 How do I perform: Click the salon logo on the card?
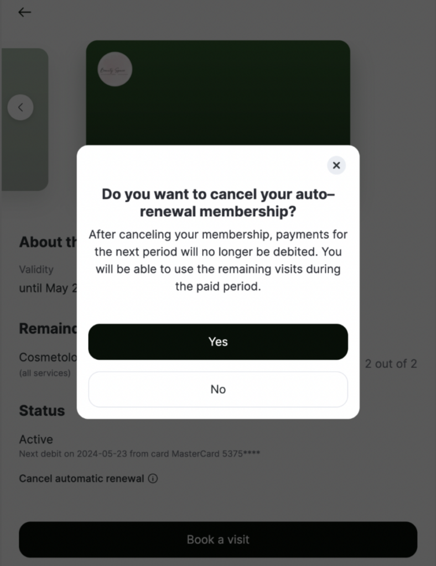[x=115, y=69]
